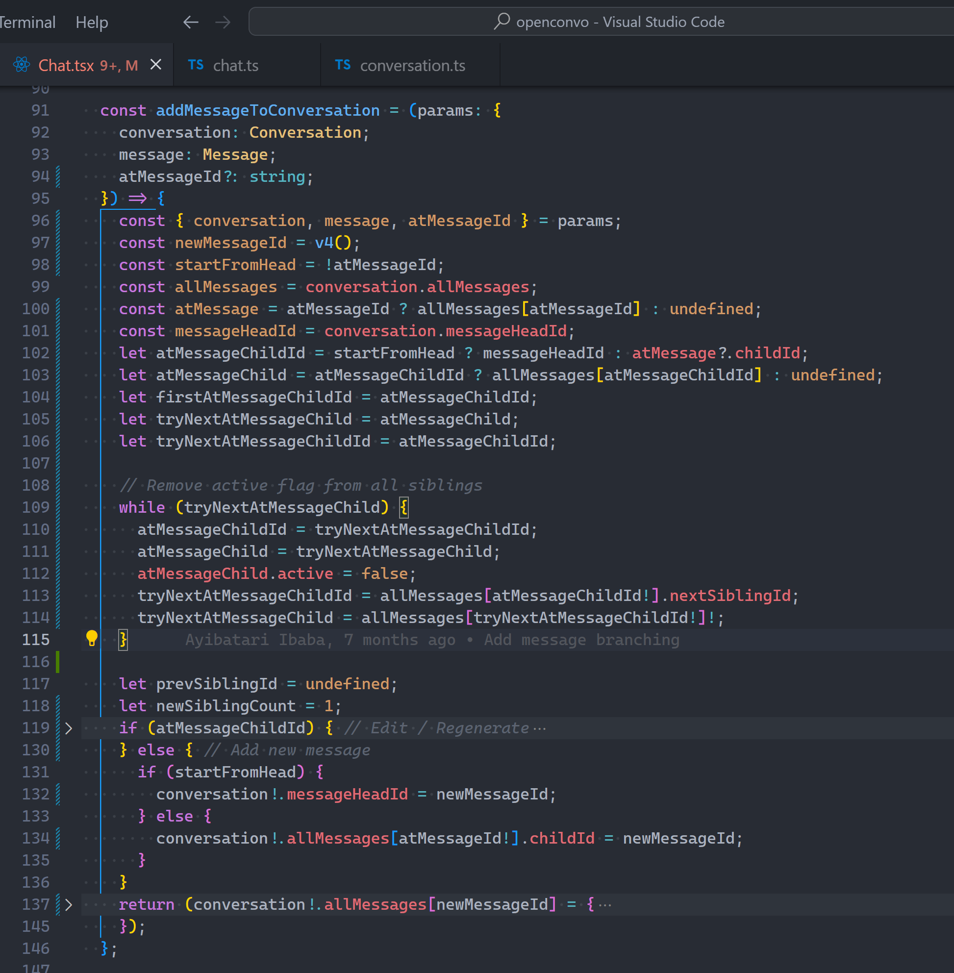Click the git blame annotation by Ayibatari Ibaba
The image size is (954, 973).
pos(432,640)
